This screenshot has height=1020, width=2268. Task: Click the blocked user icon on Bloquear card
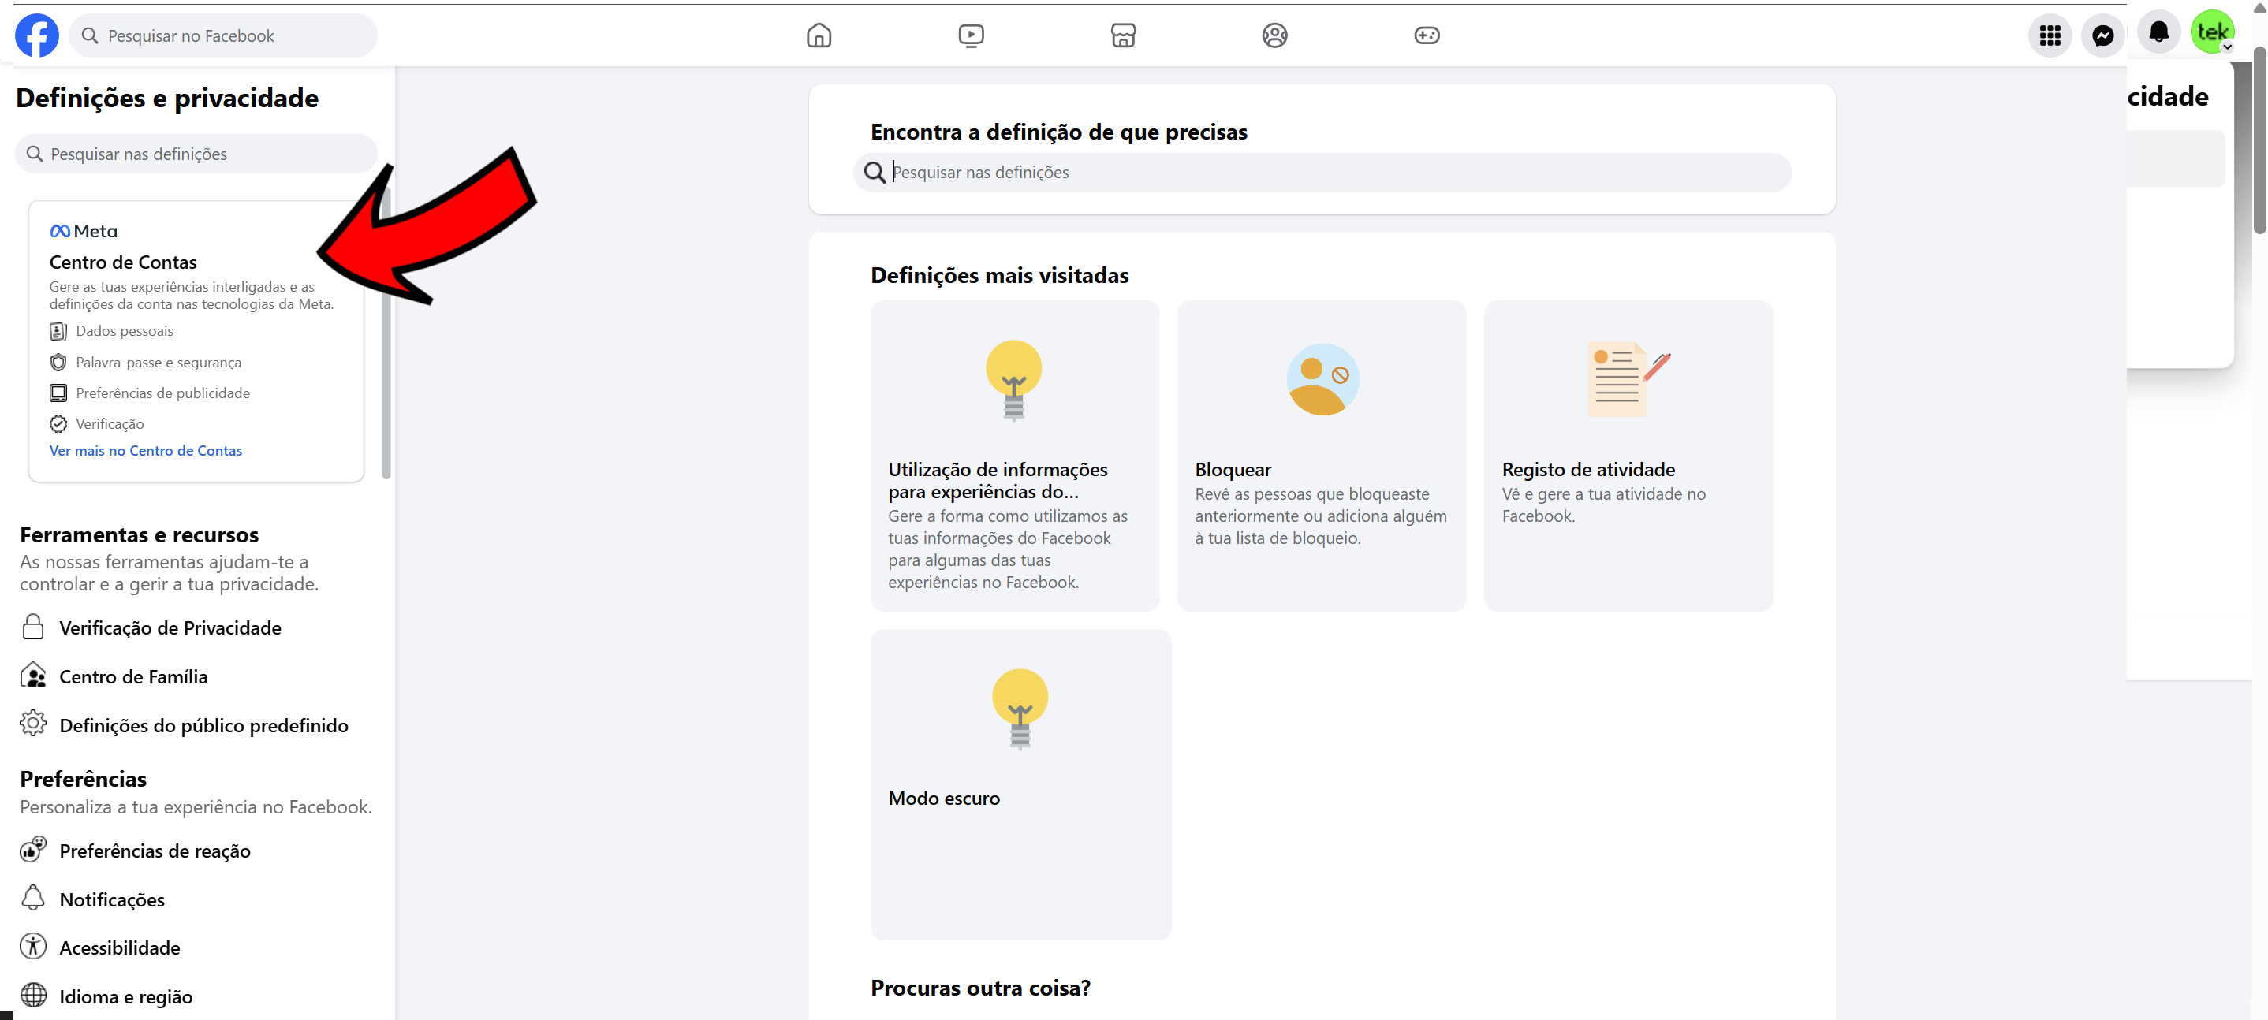[x=1322, y=379]
